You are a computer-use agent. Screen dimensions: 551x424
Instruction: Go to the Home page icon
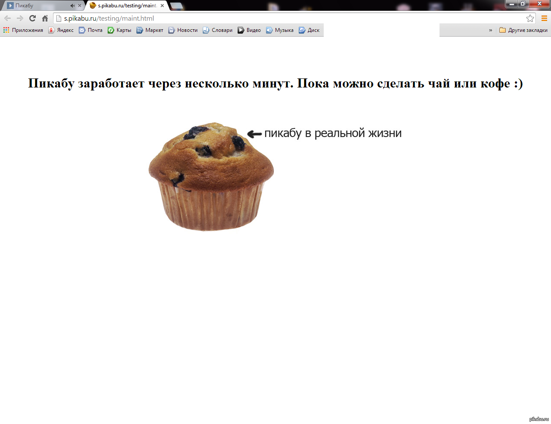tap(45, 18)
